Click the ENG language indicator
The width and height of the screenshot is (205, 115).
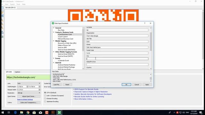point(187,112)
